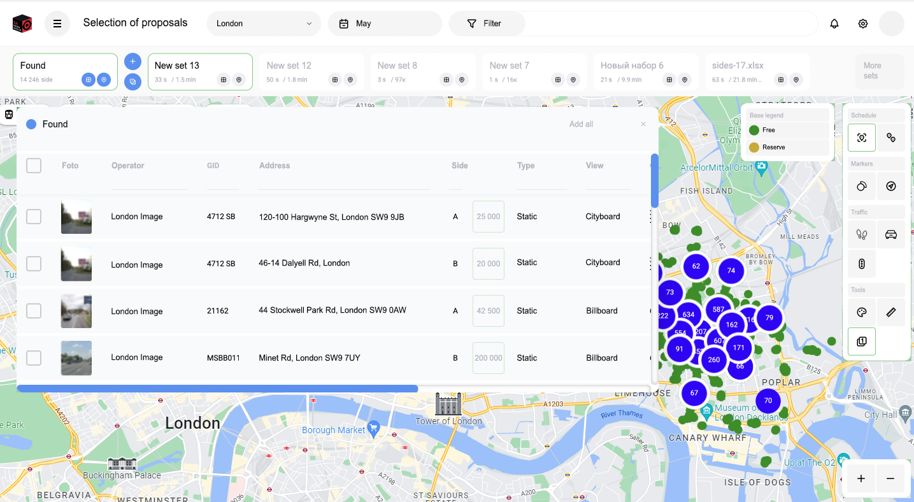Open the palette tool icon
Screen dimensions: 914x502
861,312
